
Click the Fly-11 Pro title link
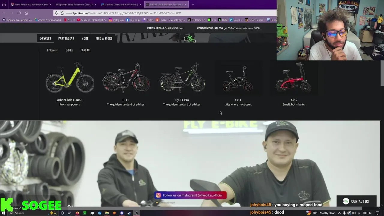pyautogui.click(x=182, y=100)
